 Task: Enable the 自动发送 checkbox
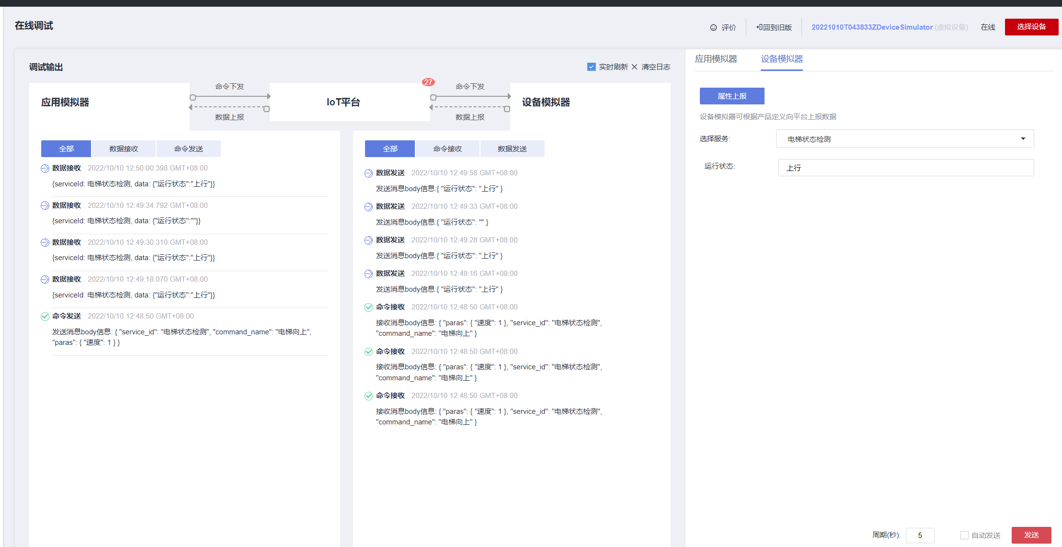click(964, 535)
